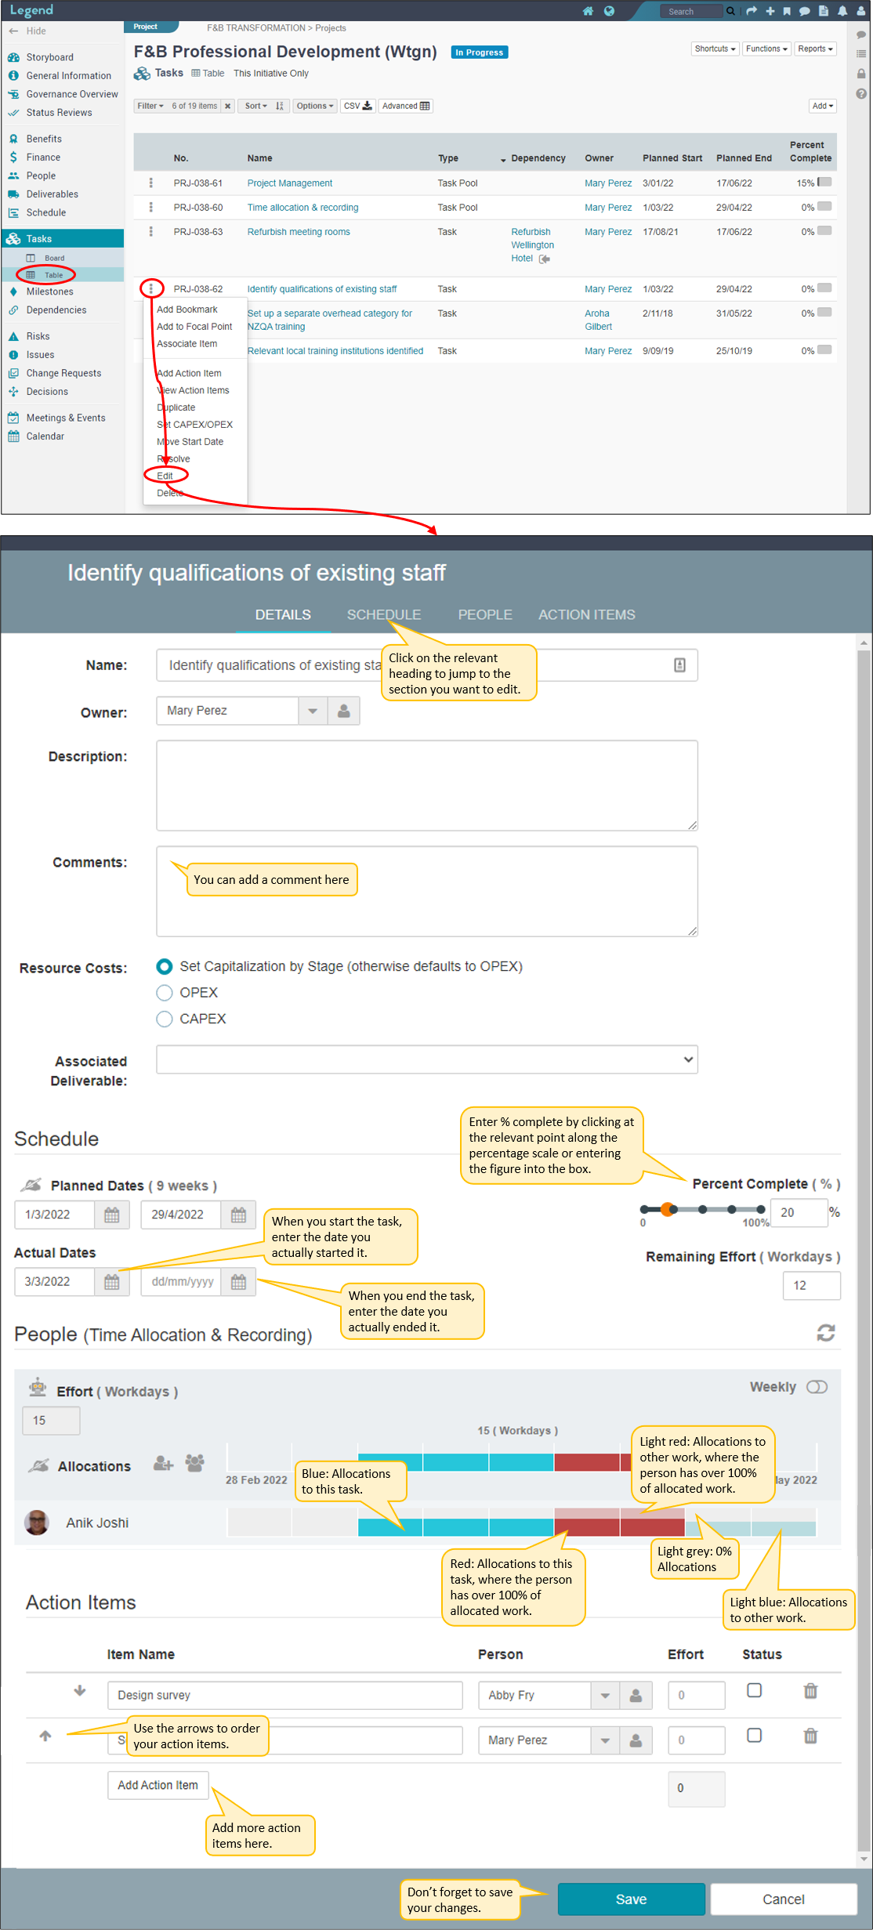
Task: Click the globe icon in top bar
Action: coord(609,11)
